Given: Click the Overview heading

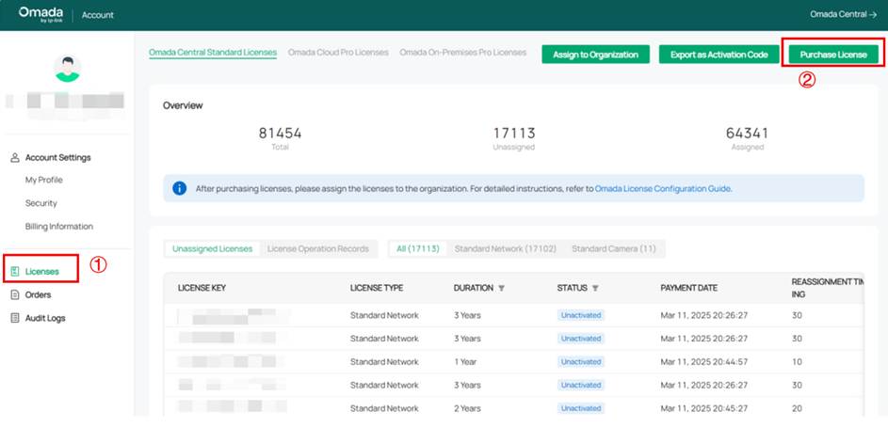Looking at the screenshot, I should click(183, 105).
